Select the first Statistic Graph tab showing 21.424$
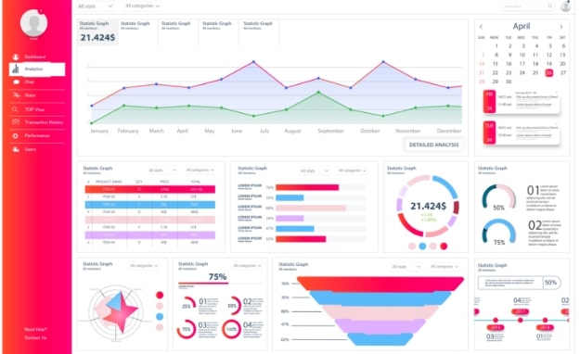580x354 pixels. pyautogui.click(x=97, y=32)
